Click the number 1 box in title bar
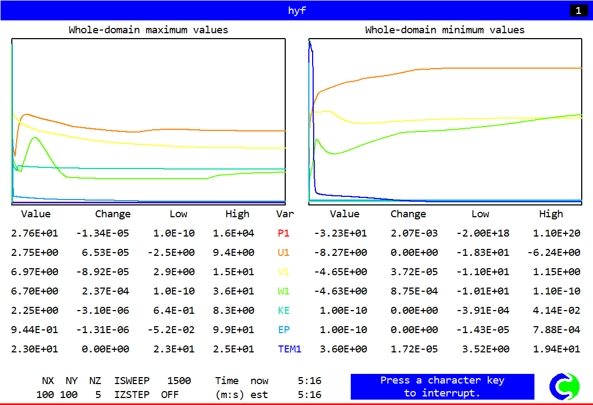The width and height of the screenshot is (593, 405). (578, 11)
